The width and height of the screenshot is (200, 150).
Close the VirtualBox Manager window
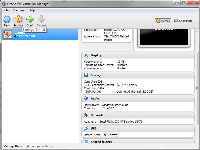pos(193,3)
